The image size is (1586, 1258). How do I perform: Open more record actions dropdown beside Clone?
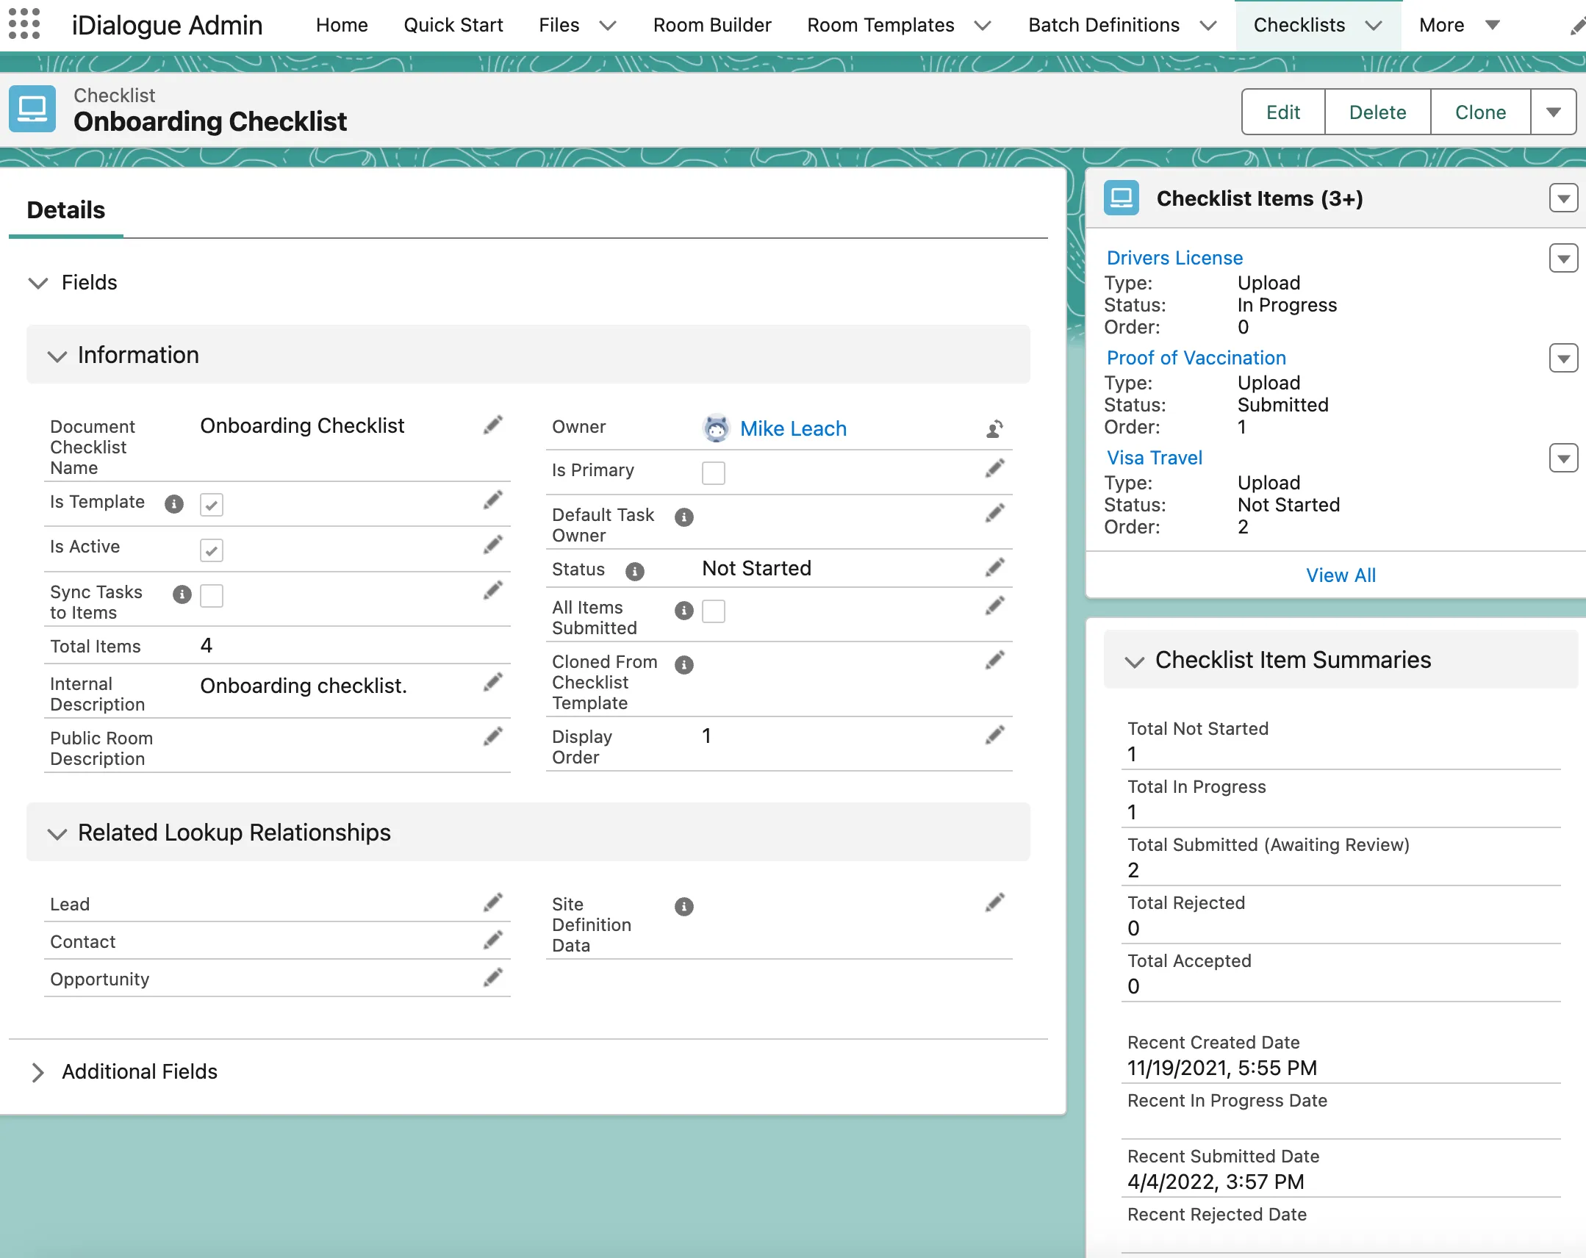pos(1554,112)
